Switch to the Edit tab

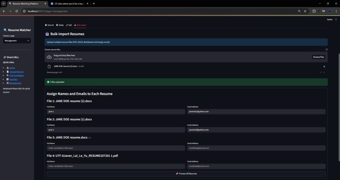click(x=69, y=25)
